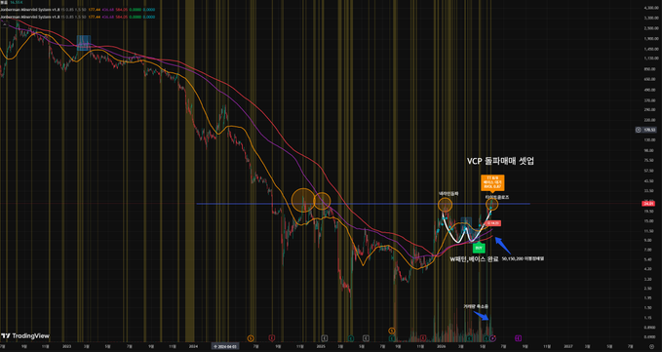This screenshot has height=352, width=662.
Task: Open chart settings gear at bottom-right corner
Action: click(651, 346)
